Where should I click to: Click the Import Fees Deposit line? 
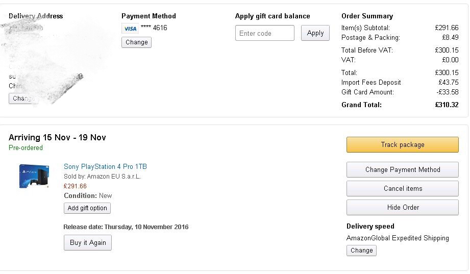(x=371, y=83)
